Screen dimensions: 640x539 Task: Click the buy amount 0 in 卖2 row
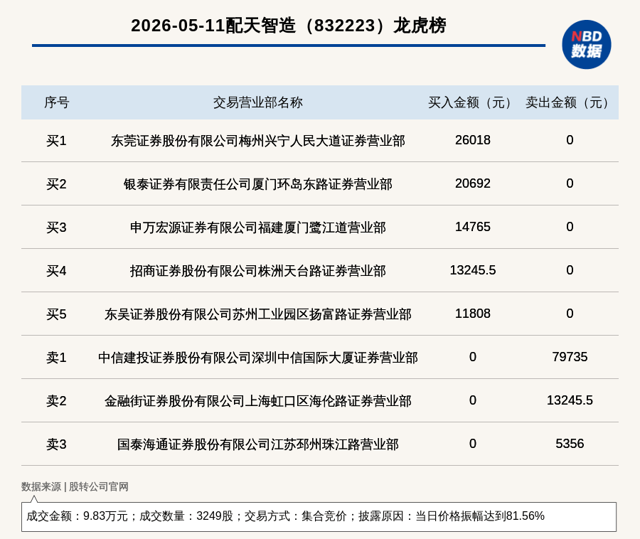[473, 400]
